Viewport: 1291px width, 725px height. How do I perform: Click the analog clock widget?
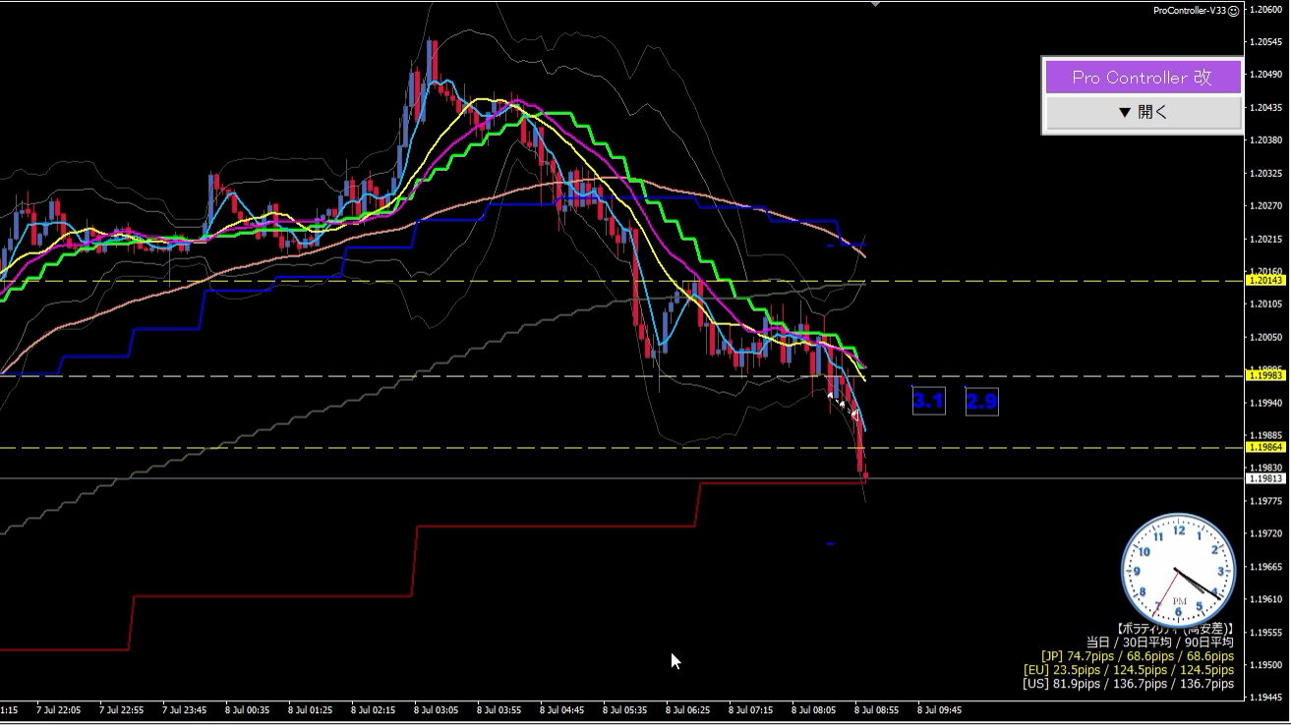1178,571
